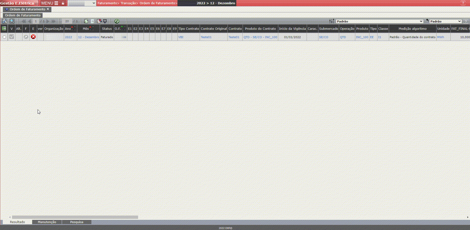Click the download arrow icon in the toolbar
The image size is (470, 230).
105,21
